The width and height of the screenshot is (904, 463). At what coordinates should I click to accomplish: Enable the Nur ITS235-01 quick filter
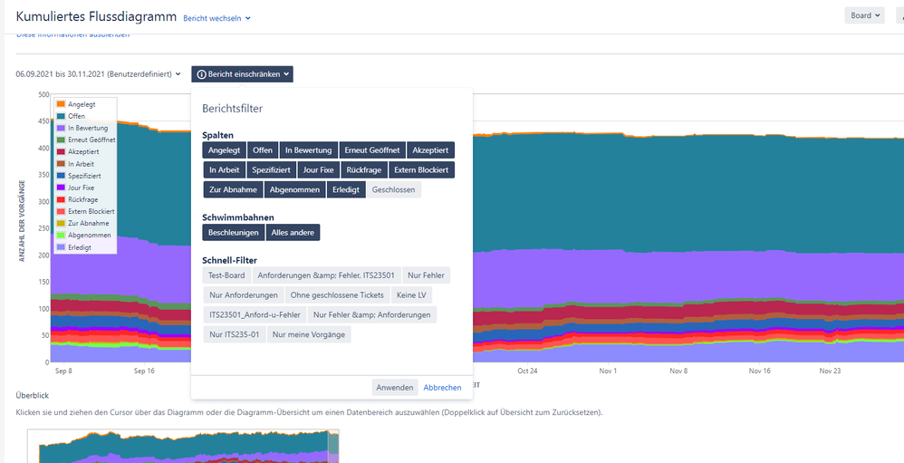[x=234, y=334]
